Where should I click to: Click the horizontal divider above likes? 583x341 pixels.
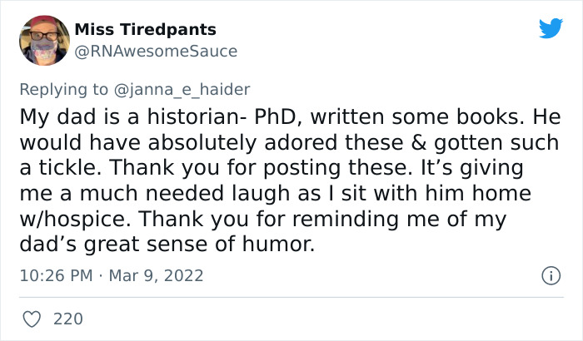point(291,297)
